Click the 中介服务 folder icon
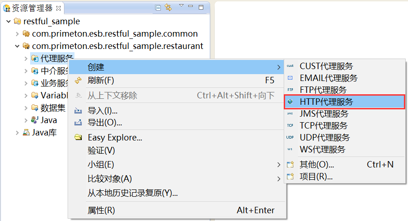This screenshot has width=408, height=221. pos(35,70)
